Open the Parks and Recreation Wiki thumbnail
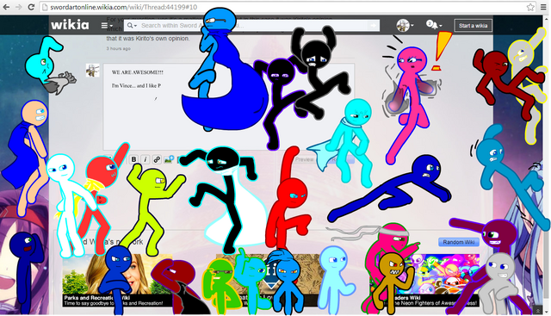 pos(117,280)
